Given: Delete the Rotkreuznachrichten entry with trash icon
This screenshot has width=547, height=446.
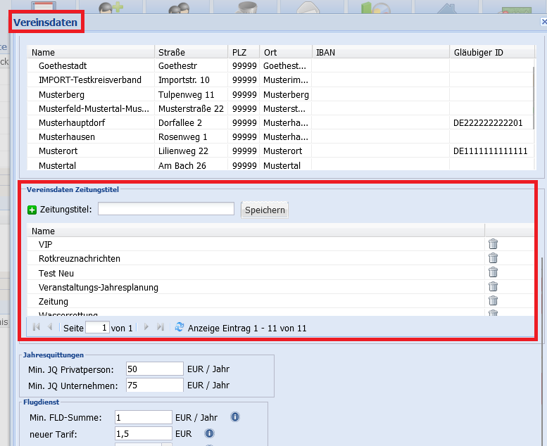Looking at the screenshot, I should click(x=493, y=258).
